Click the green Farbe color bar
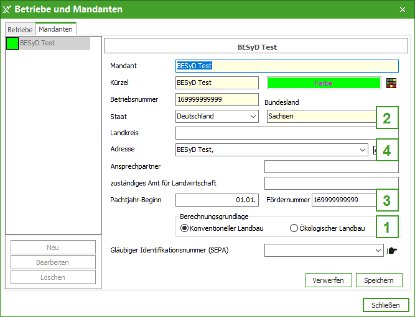This screenshot has height=317, width=415. [324, 83]
